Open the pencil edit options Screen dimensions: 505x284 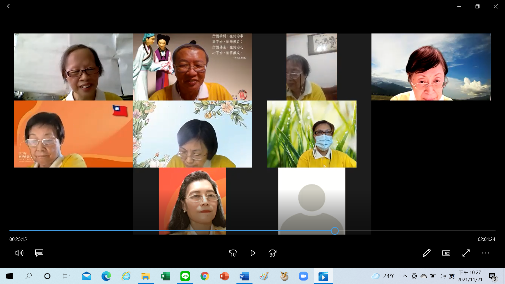click(427, 253)
